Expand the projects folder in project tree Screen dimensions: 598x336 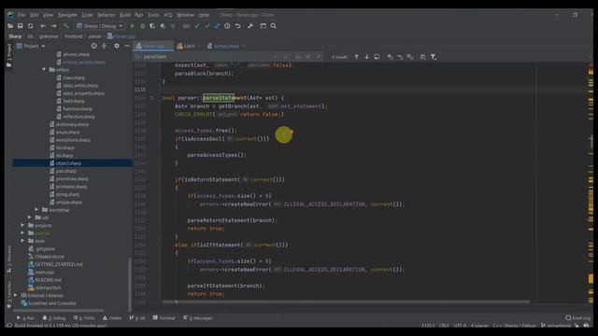[x=22, y=225]
